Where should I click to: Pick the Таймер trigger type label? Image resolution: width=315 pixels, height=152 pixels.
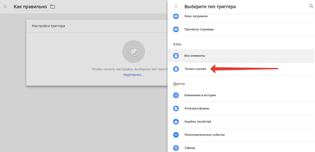(x=190, y=148)
